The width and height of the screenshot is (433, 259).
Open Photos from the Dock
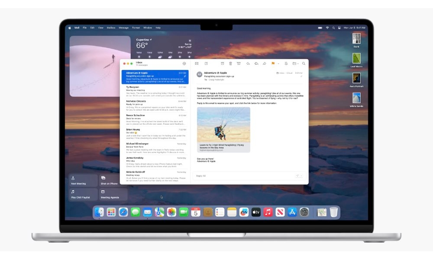click(x=171, y=212)
